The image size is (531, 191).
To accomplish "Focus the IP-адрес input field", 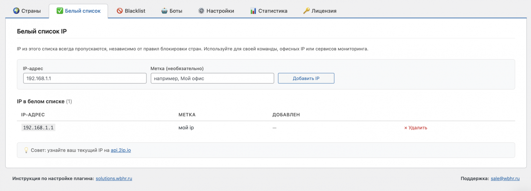I will [x=85, y=78].
